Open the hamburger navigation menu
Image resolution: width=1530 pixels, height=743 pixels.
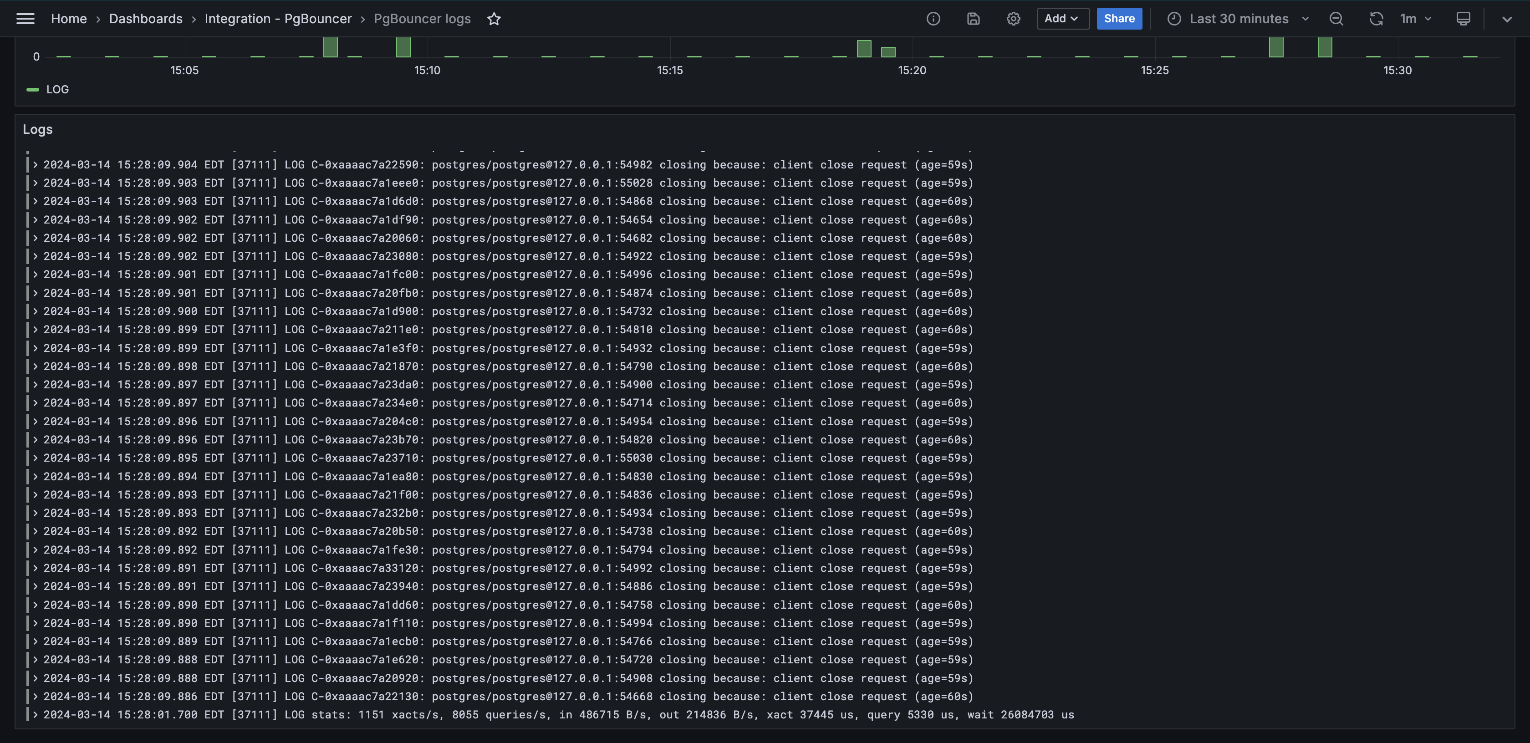(x=25, y=19)
